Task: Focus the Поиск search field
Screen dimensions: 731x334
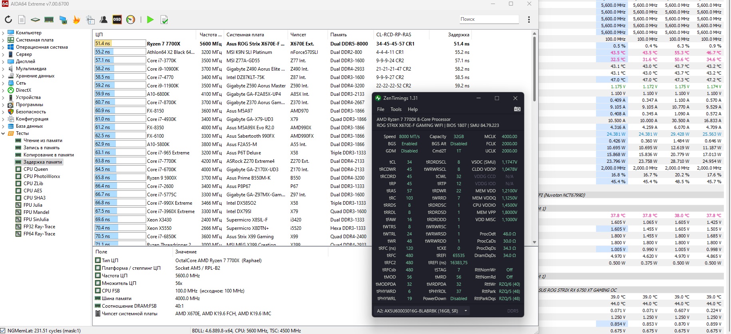Action: 489,19
